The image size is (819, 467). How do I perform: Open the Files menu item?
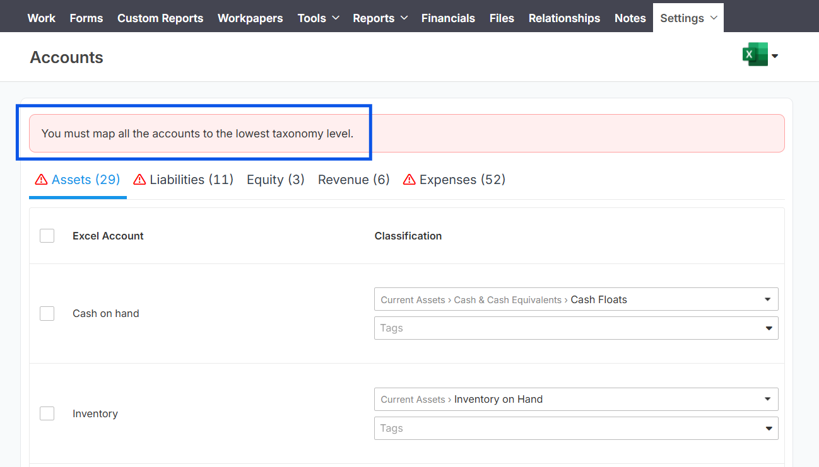tap(502, 18)
